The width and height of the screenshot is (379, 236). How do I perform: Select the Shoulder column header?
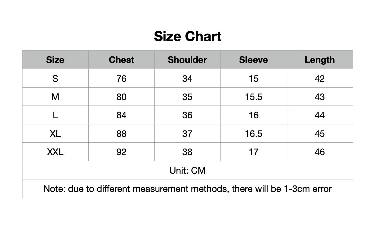[187, 60]
